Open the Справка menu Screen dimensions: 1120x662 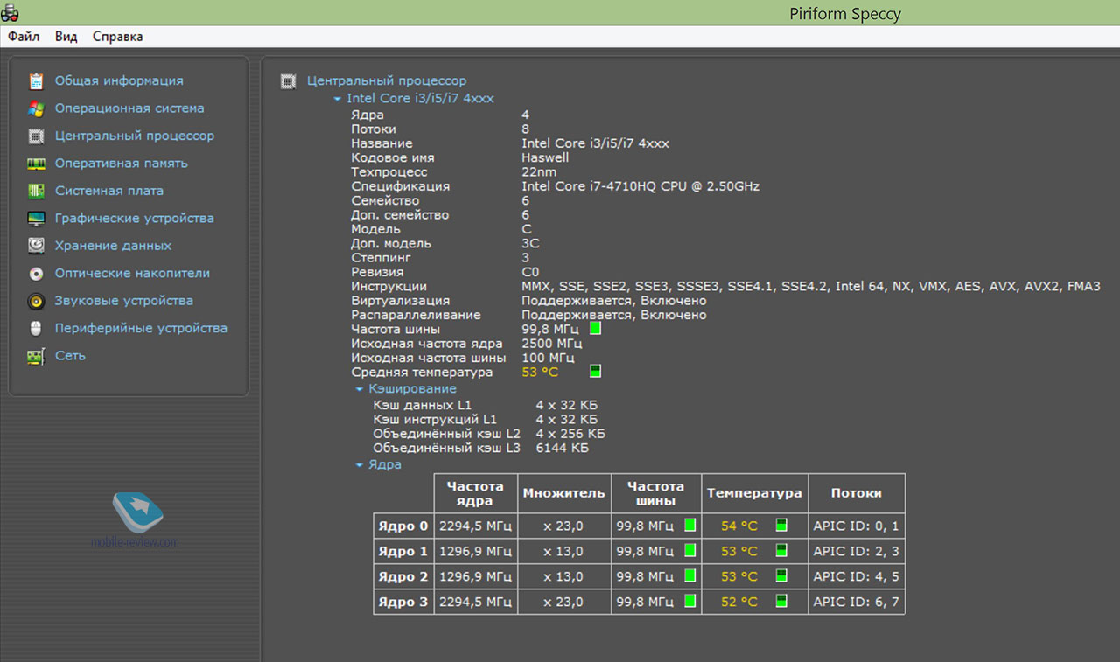pyautogui.click(x=118, y=37)
